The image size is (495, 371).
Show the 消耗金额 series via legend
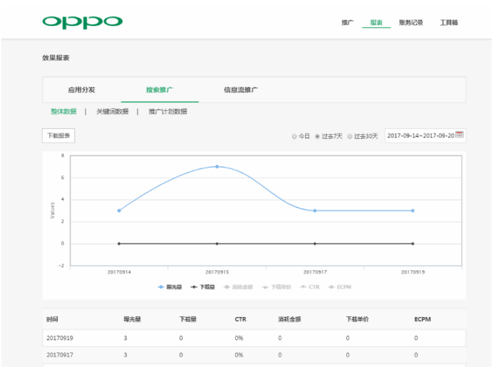[x=239, y=287]
